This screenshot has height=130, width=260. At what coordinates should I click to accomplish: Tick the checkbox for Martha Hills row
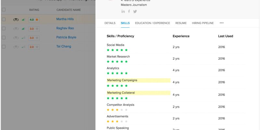tap(4, 19)
